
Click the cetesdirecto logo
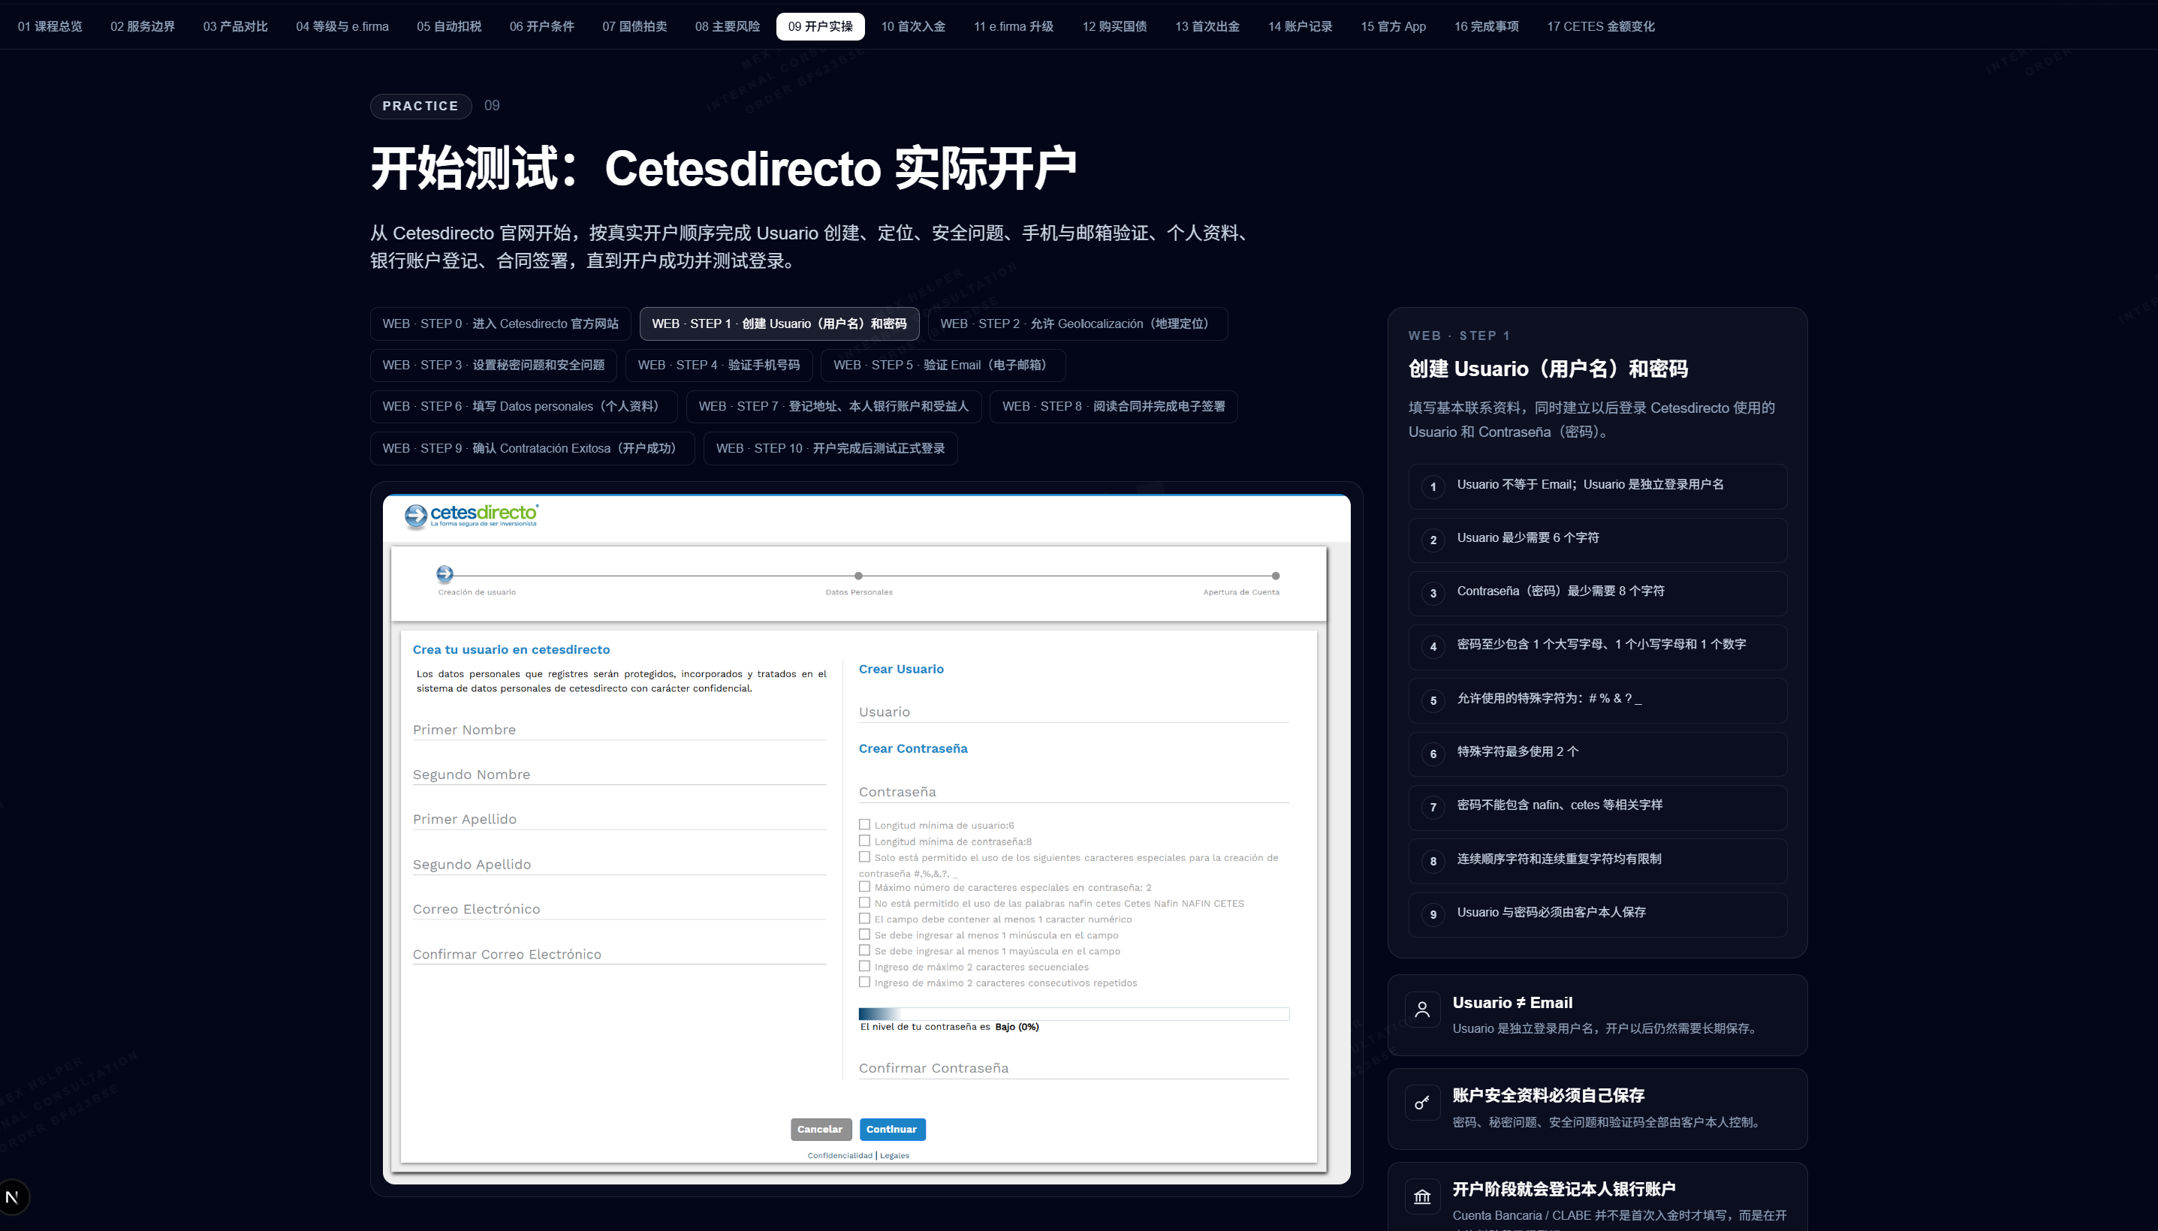click(x=471, y=515)
